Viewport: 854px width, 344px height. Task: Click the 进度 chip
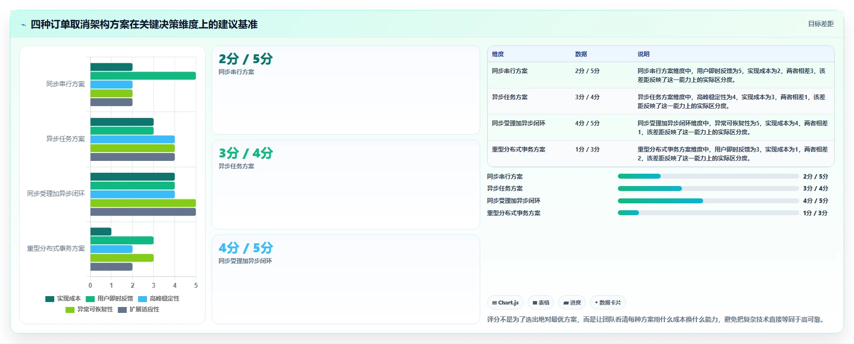tap(572, 303)
